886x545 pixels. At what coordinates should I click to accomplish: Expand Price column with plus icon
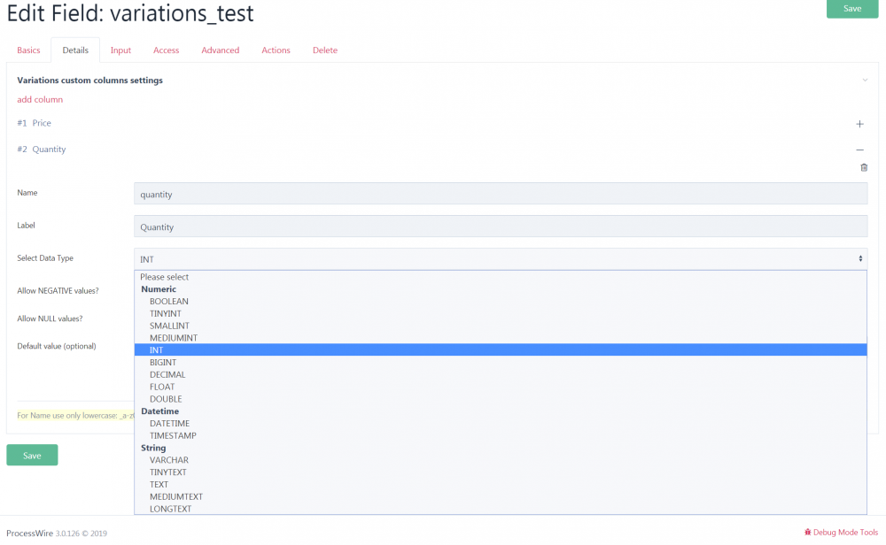(859, 124)
